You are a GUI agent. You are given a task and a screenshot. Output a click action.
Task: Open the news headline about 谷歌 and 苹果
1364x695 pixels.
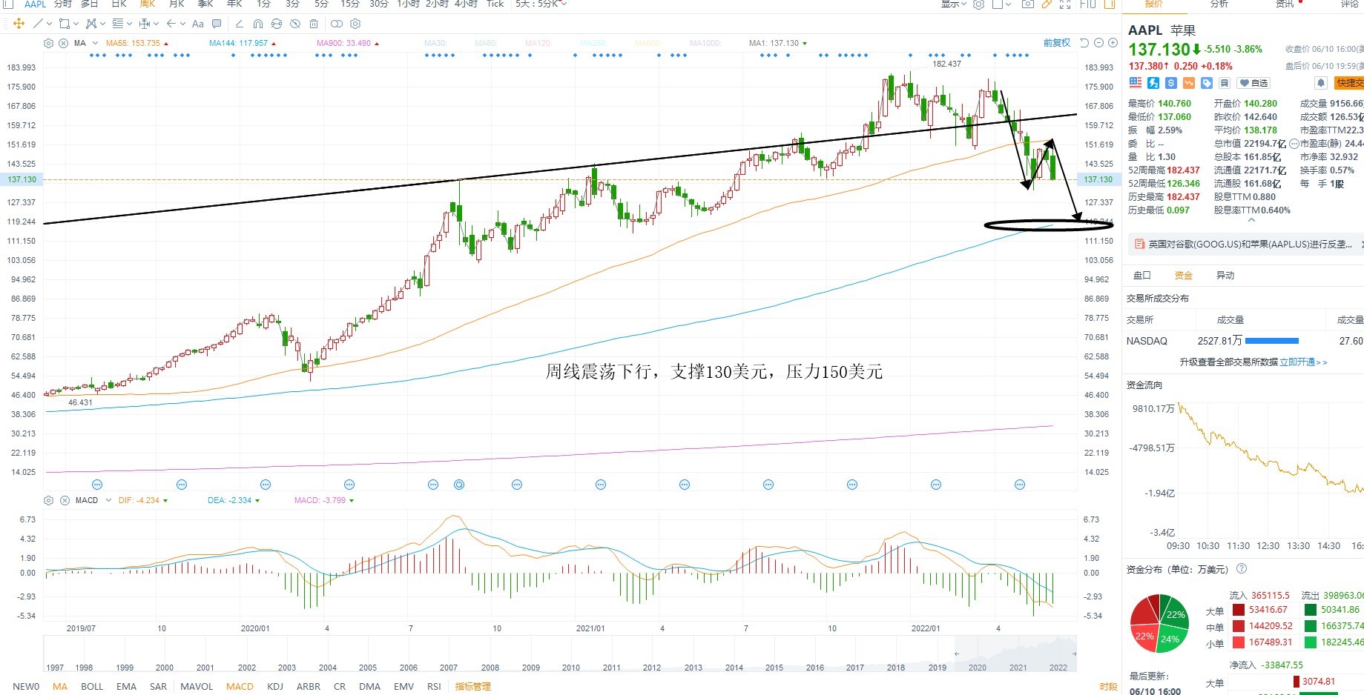[x=1251, y=244]
